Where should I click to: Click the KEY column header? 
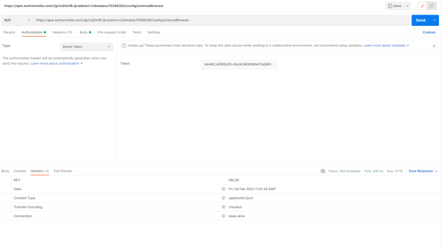point(17,180)
